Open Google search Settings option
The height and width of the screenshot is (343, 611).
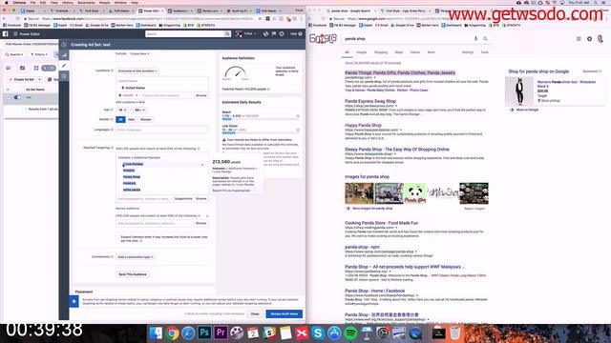[468, 52]
